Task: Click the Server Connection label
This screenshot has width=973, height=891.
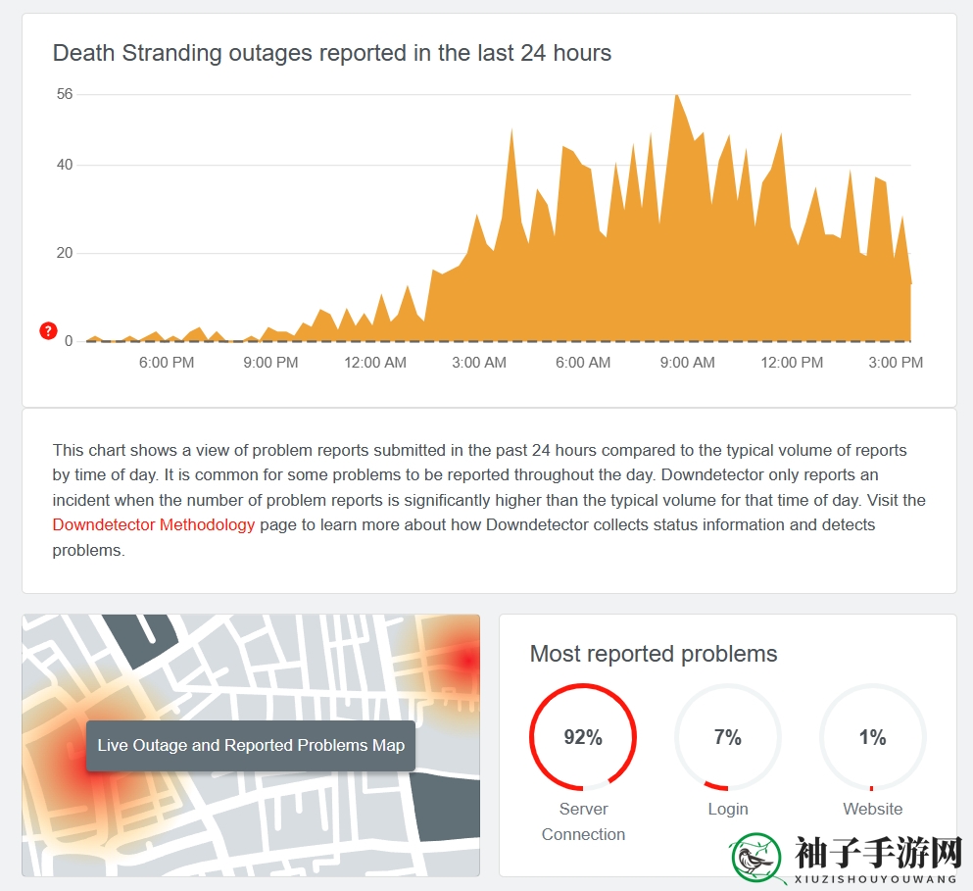Action: [x=583, y=821]
